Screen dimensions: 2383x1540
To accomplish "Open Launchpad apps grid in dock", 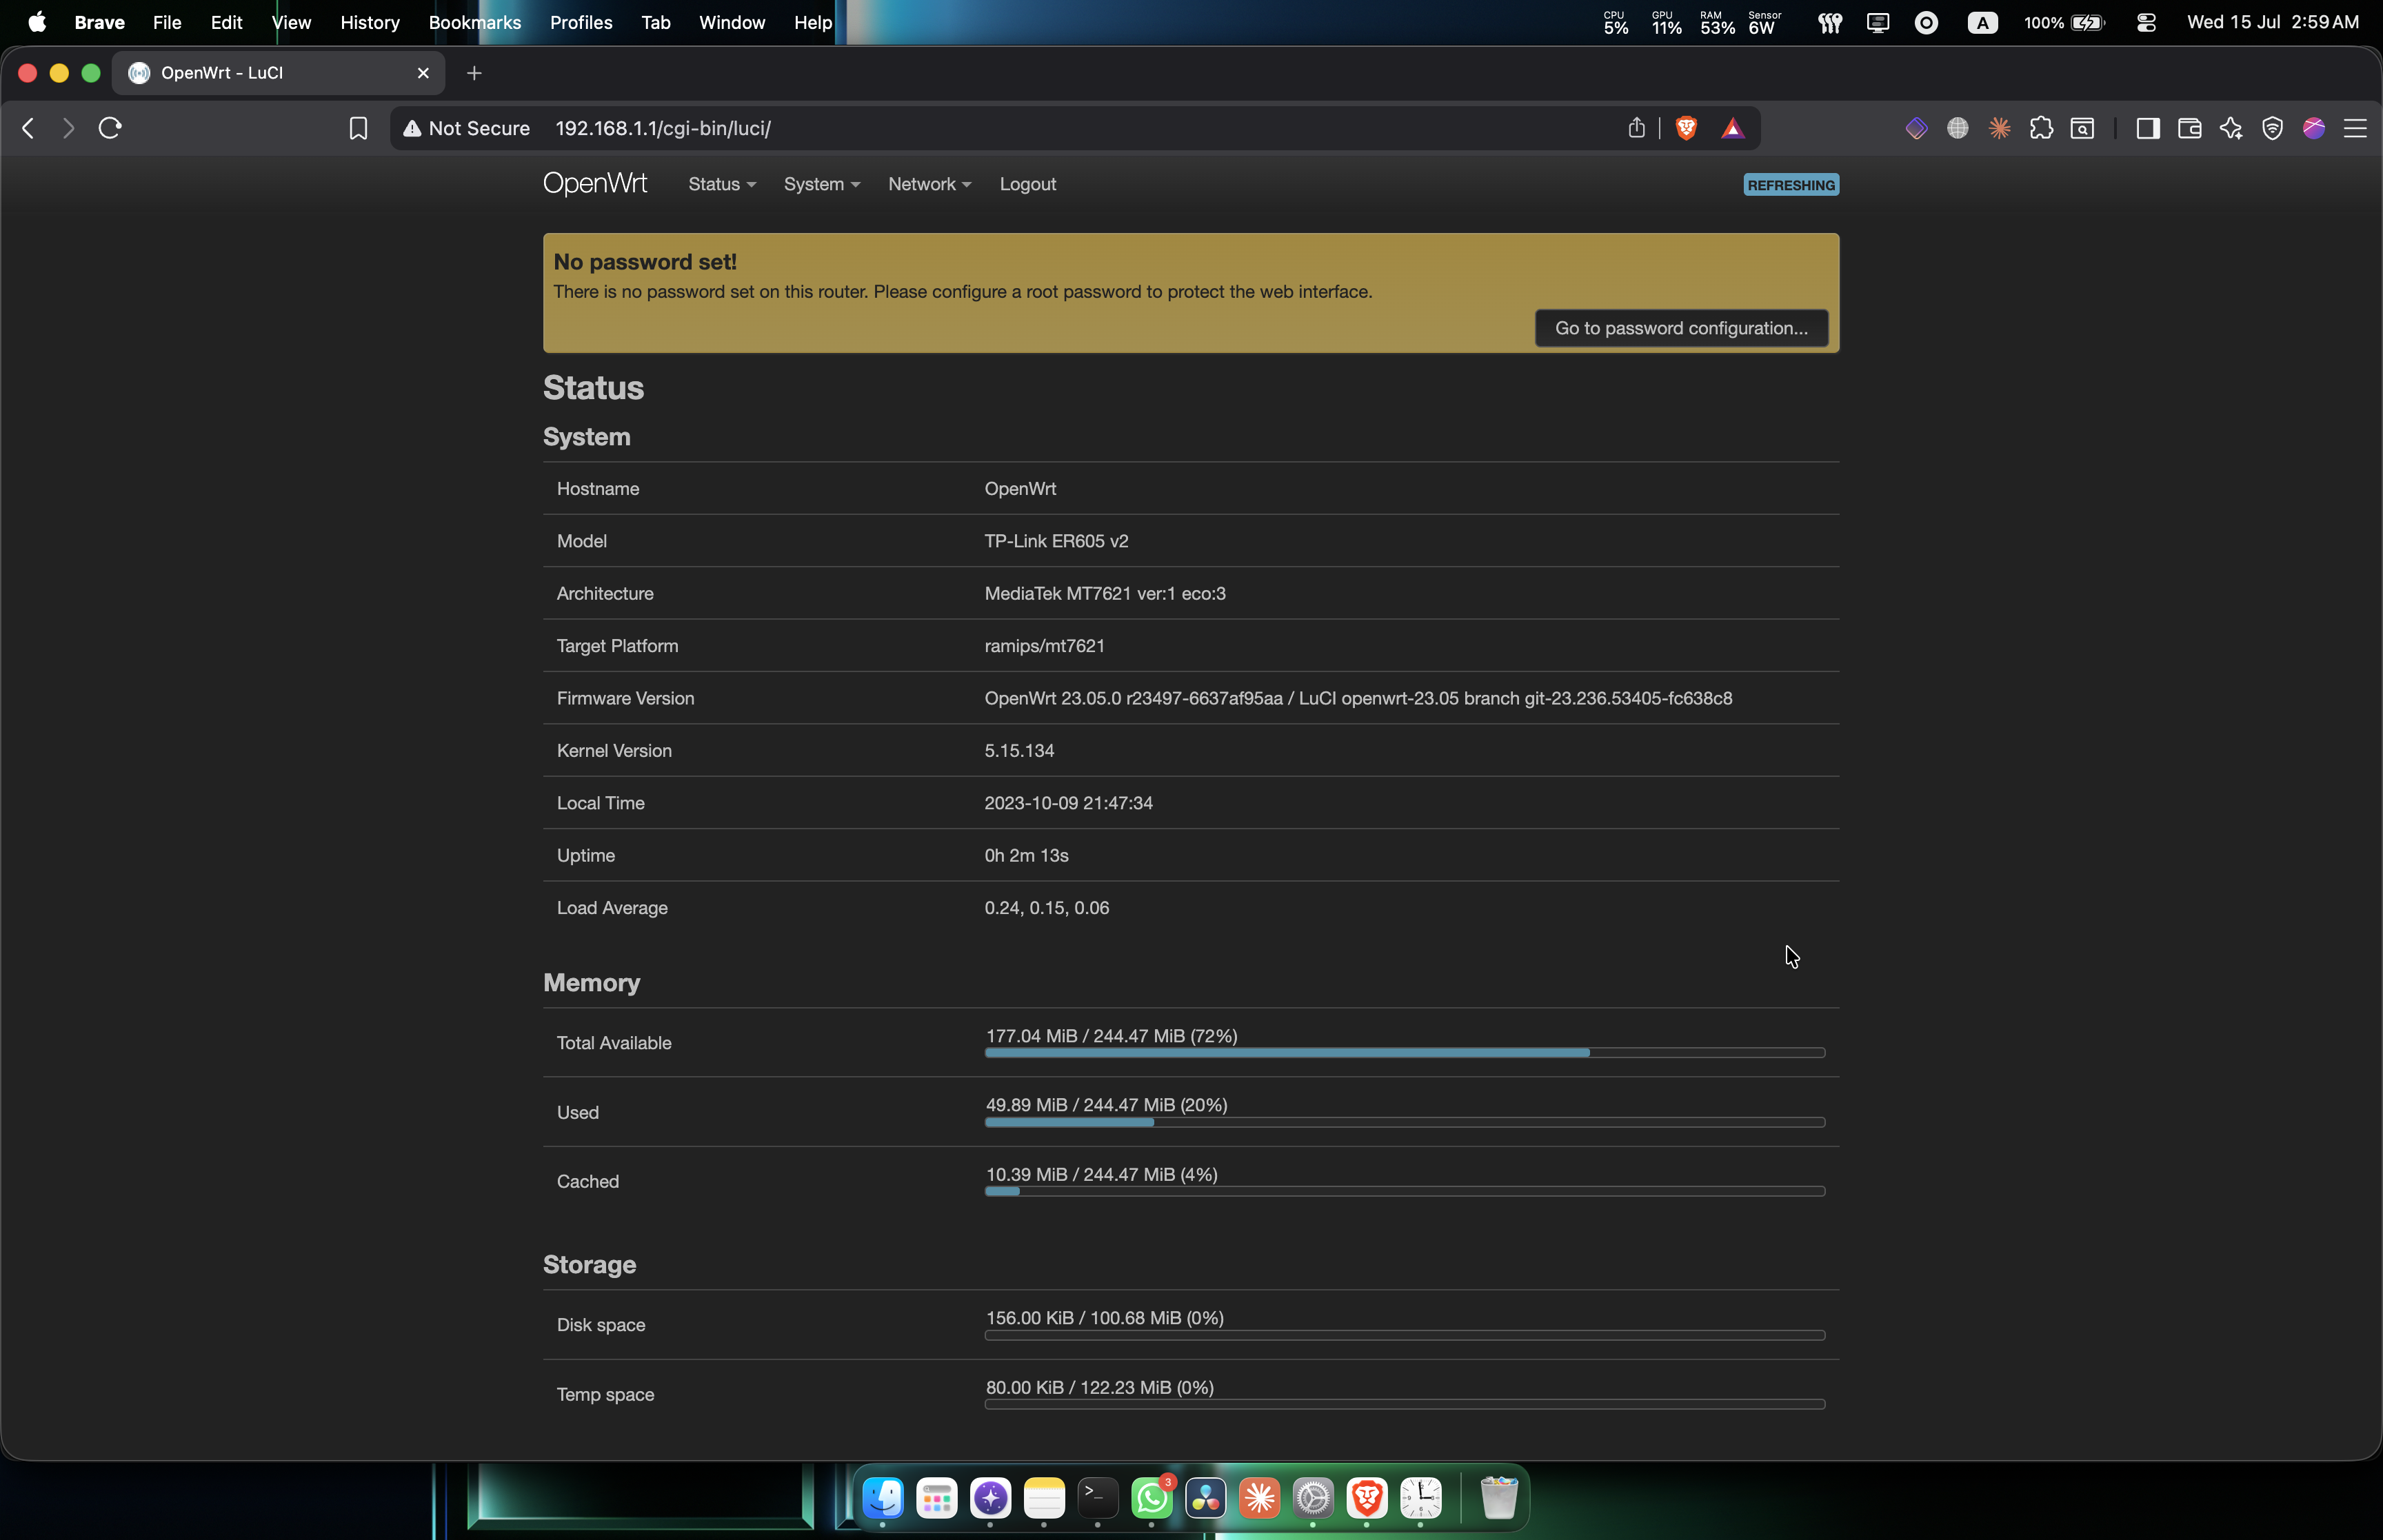I will coord(937,1497).
